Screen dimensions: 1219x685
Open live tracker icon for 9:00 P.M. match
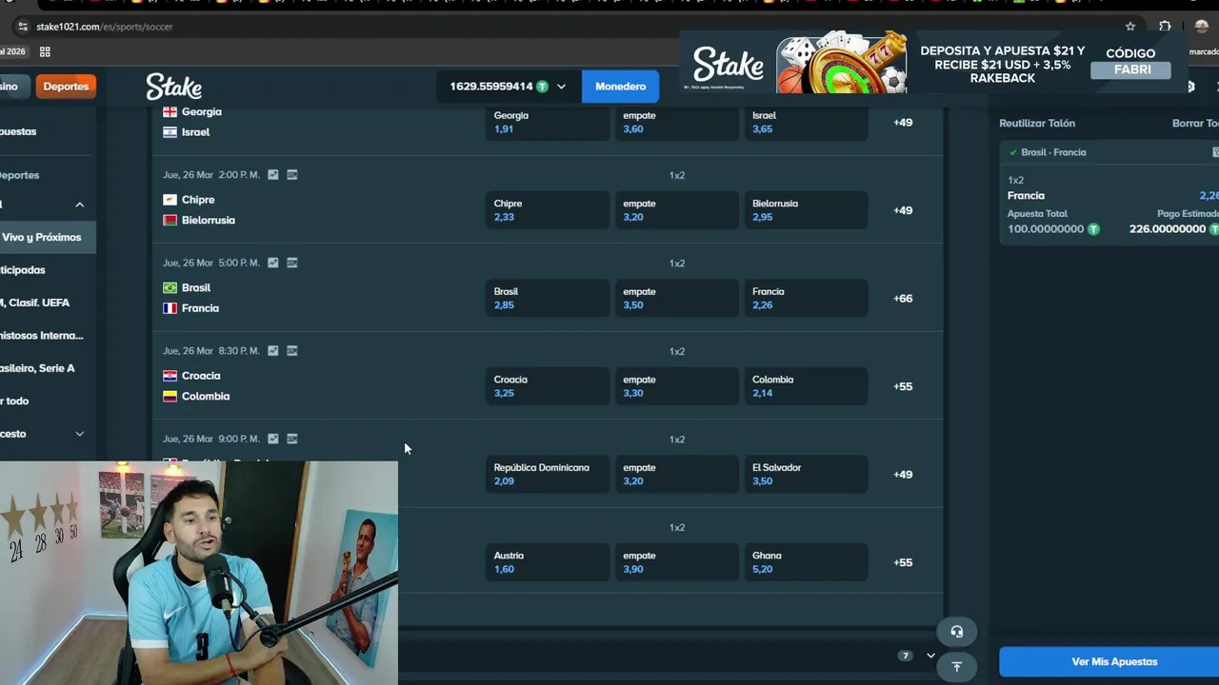point(292,439)
